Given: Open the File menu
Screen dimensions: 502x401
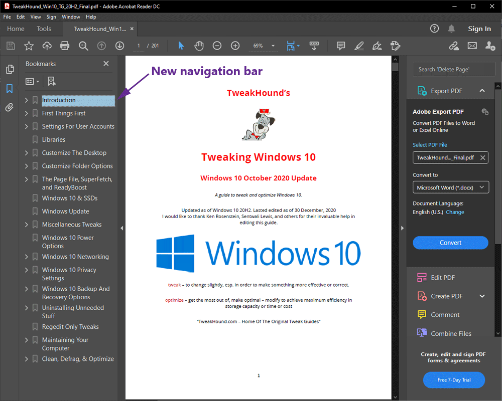Looking at the screenshot, I should tap(7, 17).
